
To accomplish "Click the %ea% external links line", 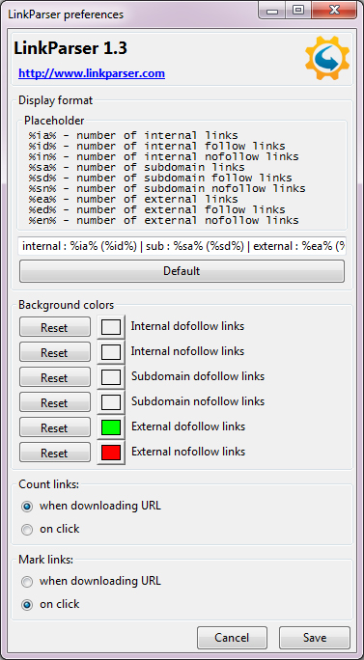I will (x=133, y=199).
